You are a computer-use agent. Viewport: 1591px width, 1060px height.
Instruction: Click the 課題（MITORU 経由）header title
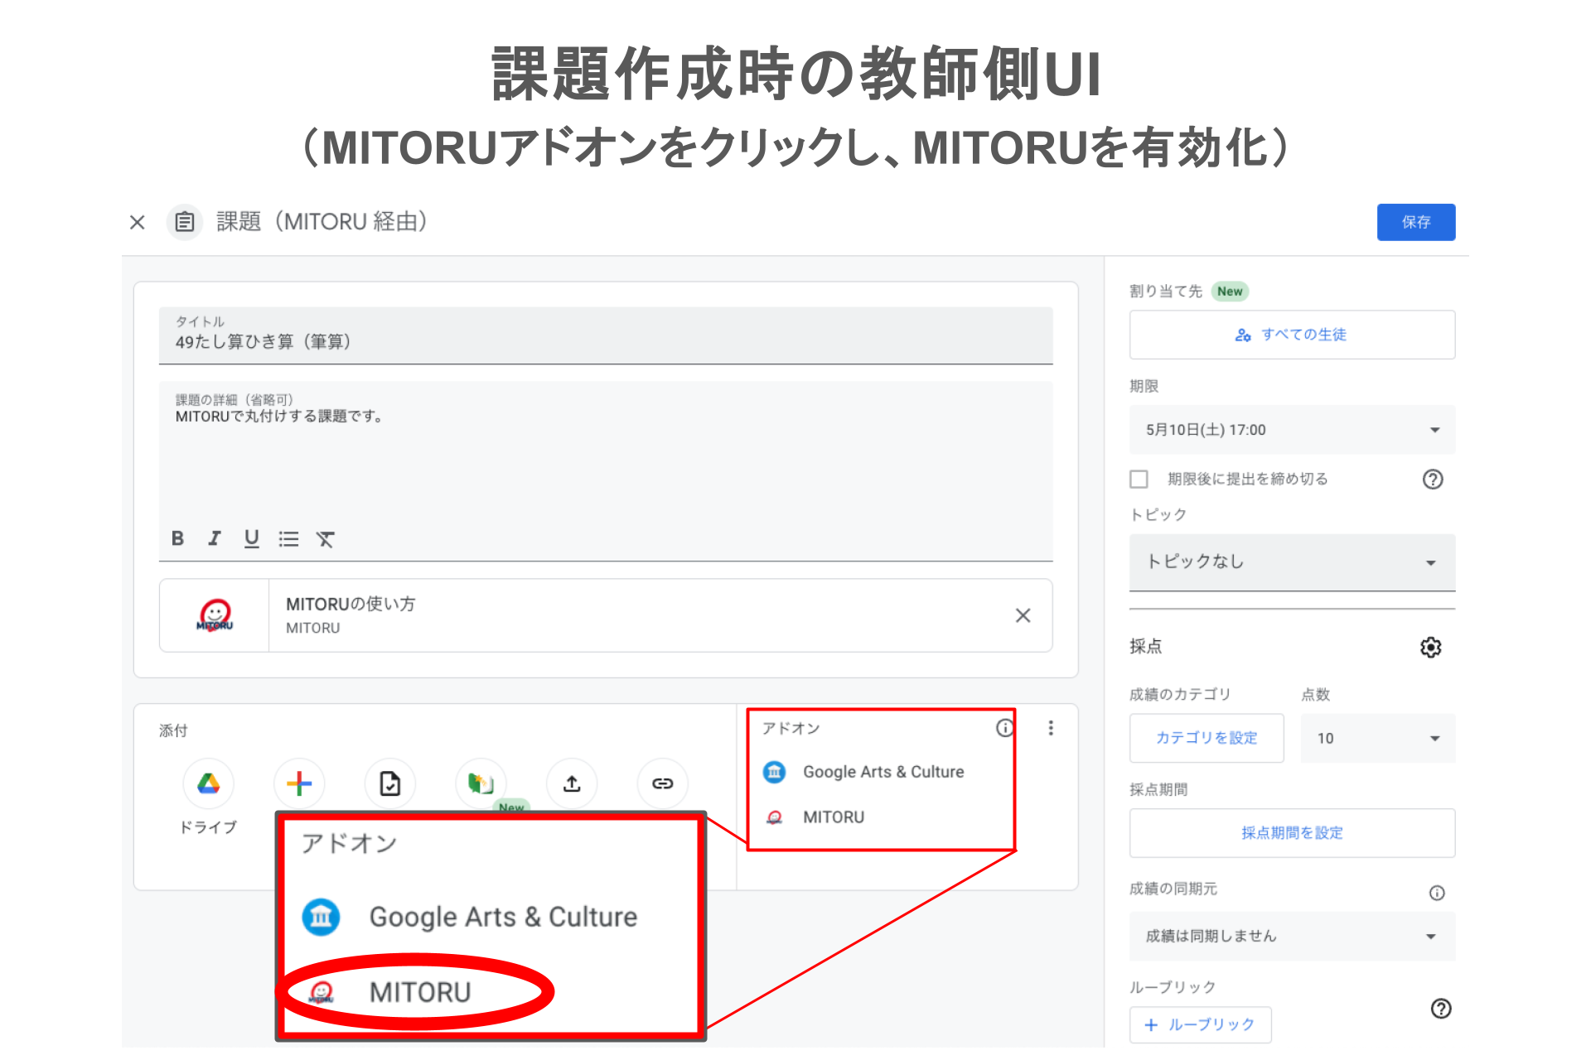pyautogui.click(x=322, y=222)
